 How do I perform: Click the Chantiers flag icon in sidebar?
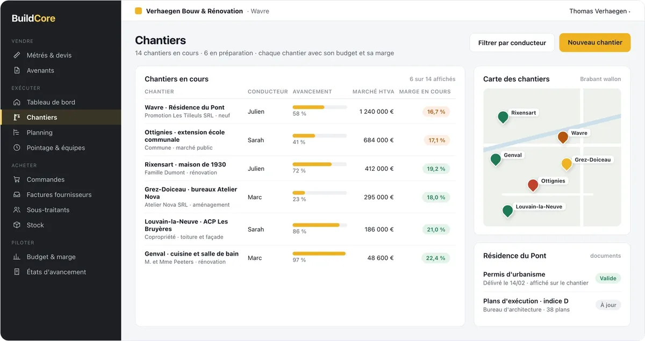[17, 117]
